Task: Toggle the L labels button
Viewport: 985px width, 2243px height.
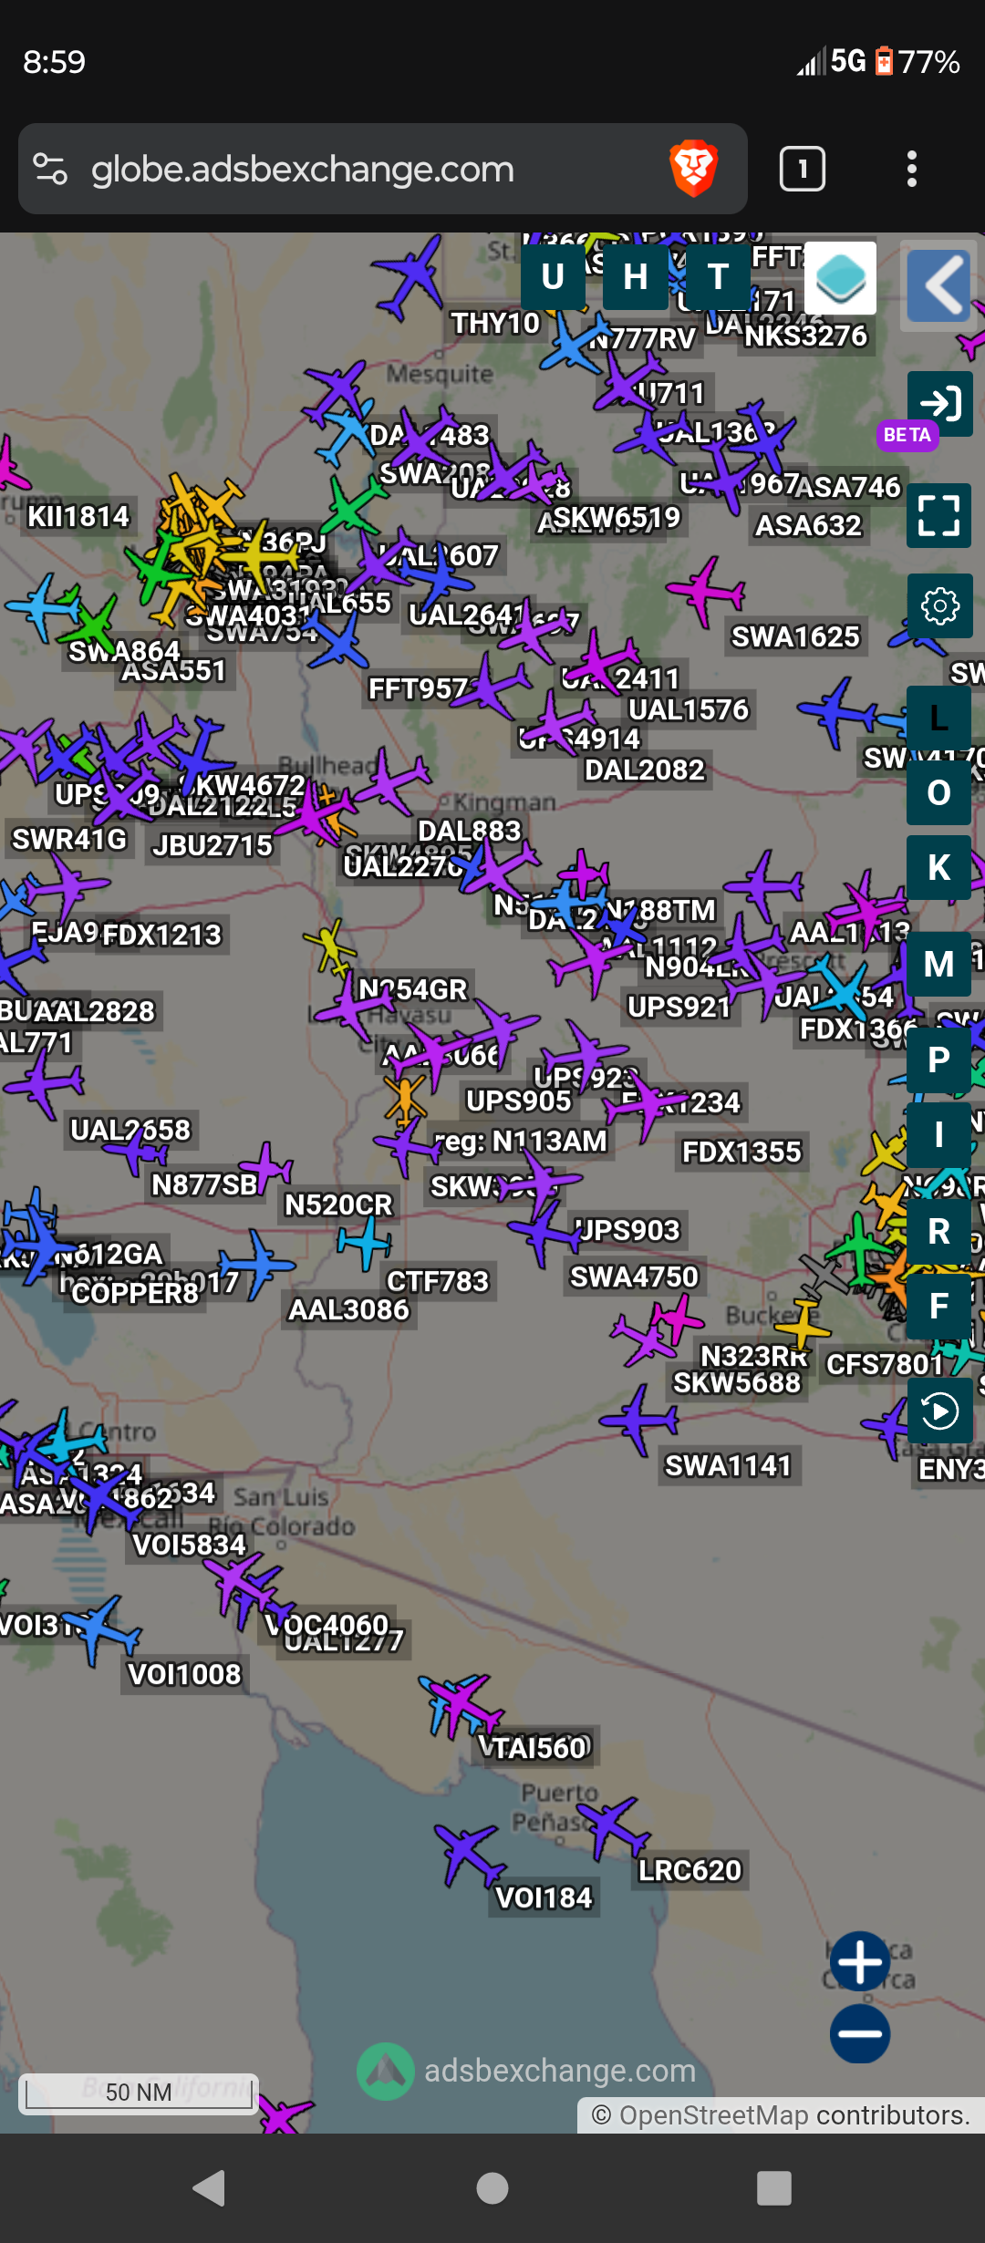Action: [938, 718]
